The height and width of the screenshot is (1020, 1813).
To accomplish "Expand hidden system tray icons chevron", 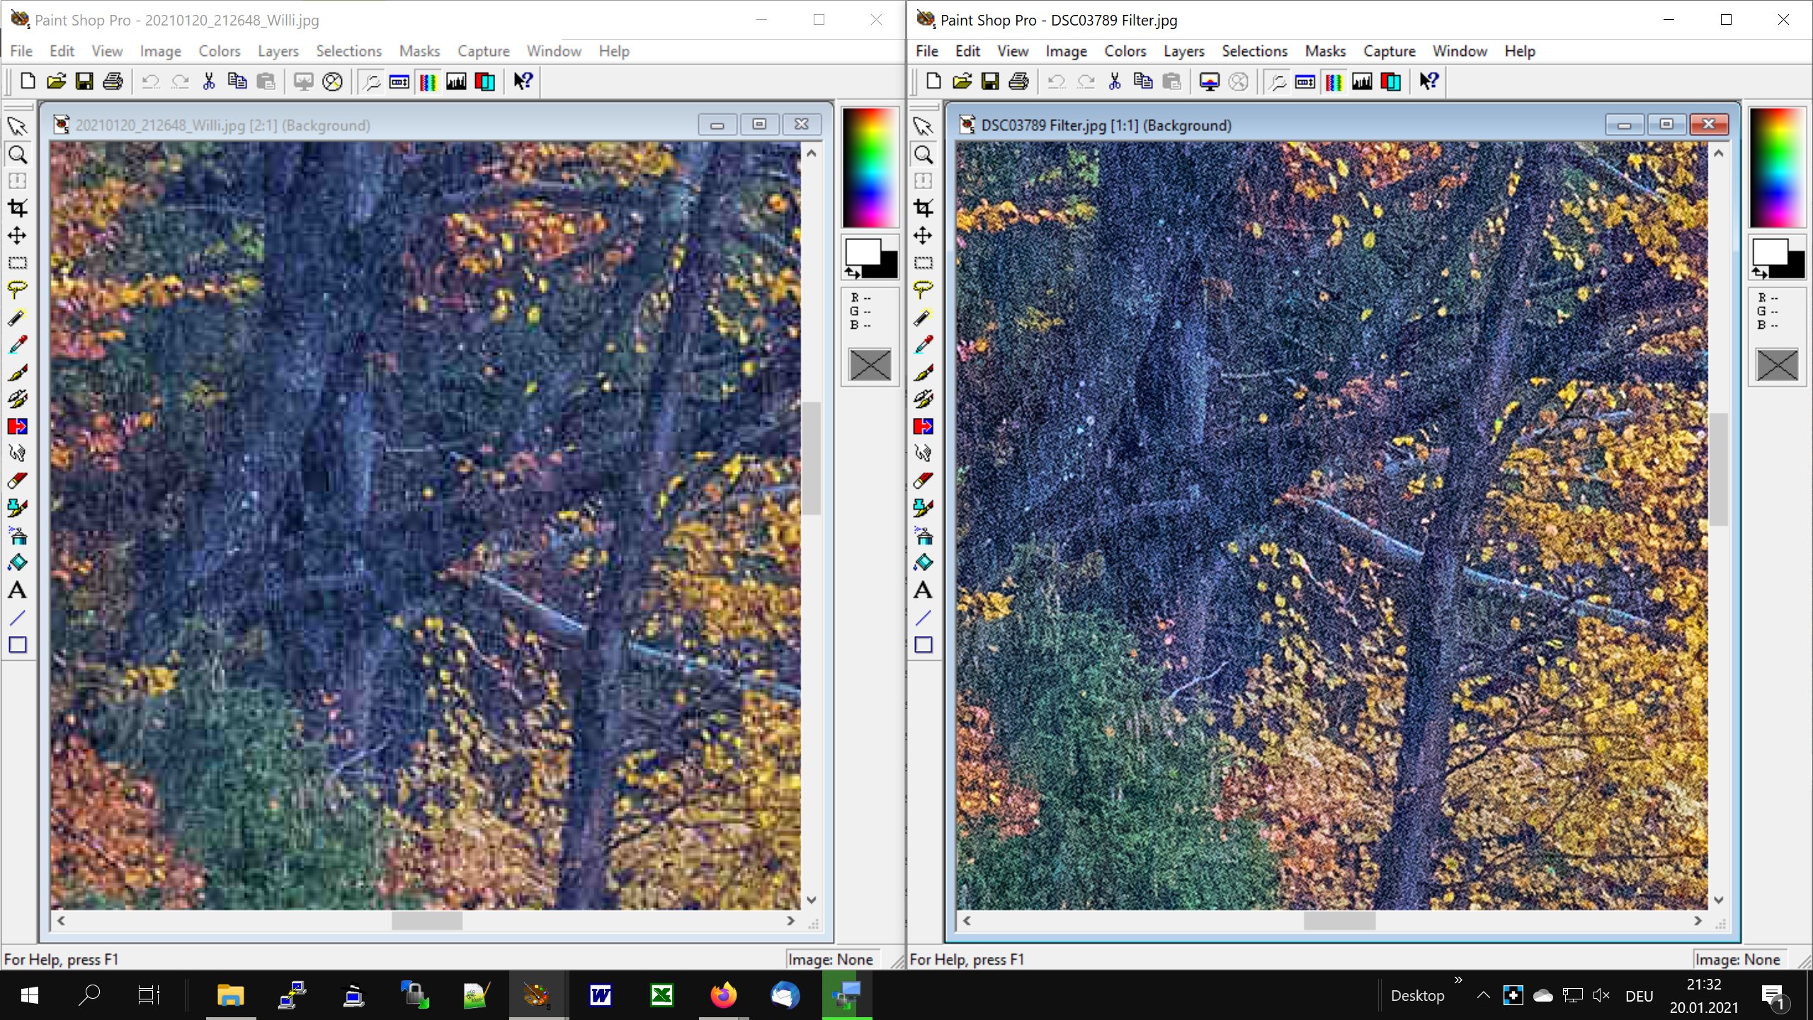I will [1483, 995].
